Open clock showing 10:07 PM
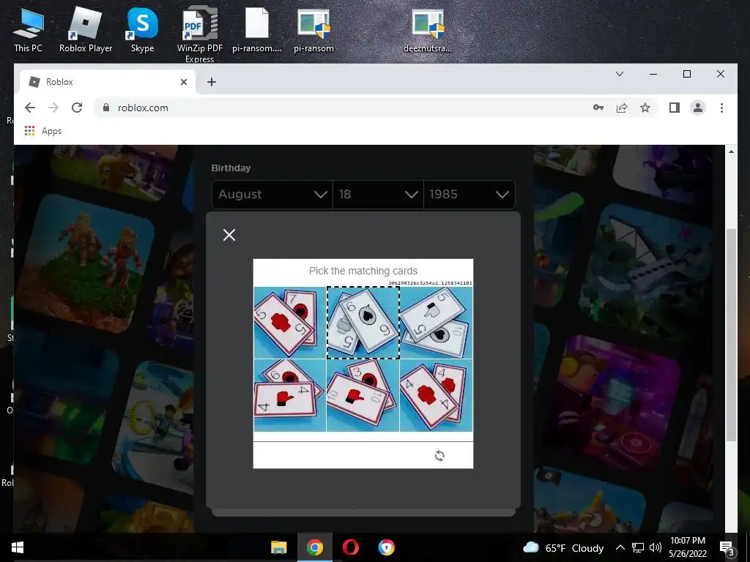750x562 pixels. pyautogui.click(x=687, y=547)
